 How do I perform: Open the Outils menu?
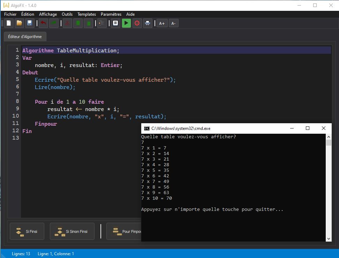pyautogui.click(x=67, y=14)
